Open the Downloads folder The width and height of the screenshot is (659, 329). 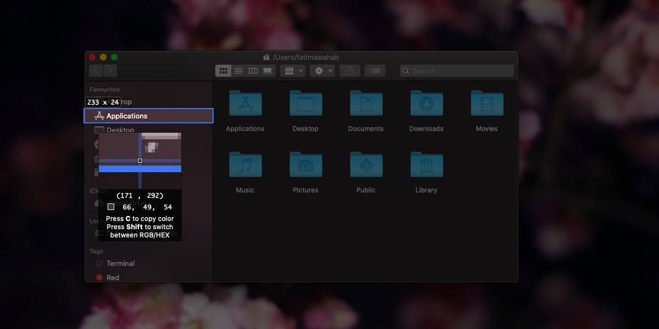tap(427, 103)
